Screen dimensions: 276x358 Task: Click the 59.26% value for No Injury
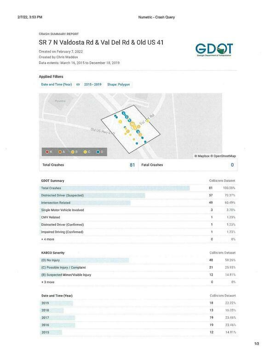(x=230, y=260)
